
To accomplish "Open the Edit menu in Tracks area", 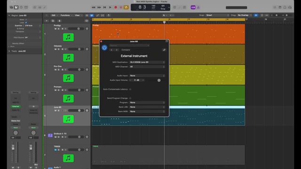I will [x=55, y=15].
